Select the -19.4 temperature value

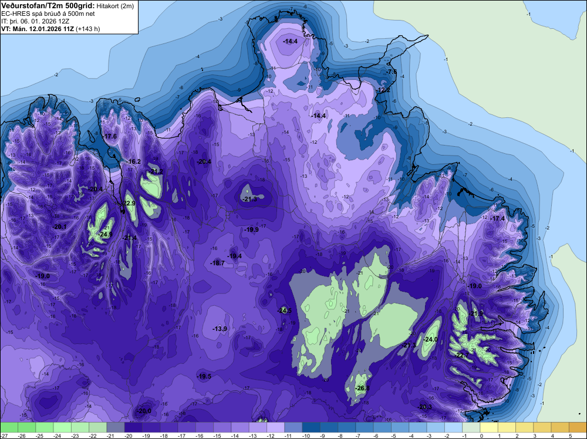click(x=235, y=256)
